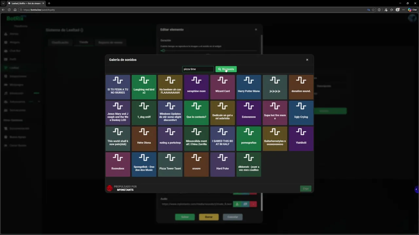Click the Elige button in gallery footer
The height and width of the screenshot is (235, 419).
point(305,189)
